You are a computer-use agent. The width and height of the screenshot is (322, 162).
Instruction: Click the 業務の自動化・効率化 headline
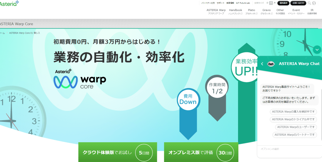(x=119, y=57)
